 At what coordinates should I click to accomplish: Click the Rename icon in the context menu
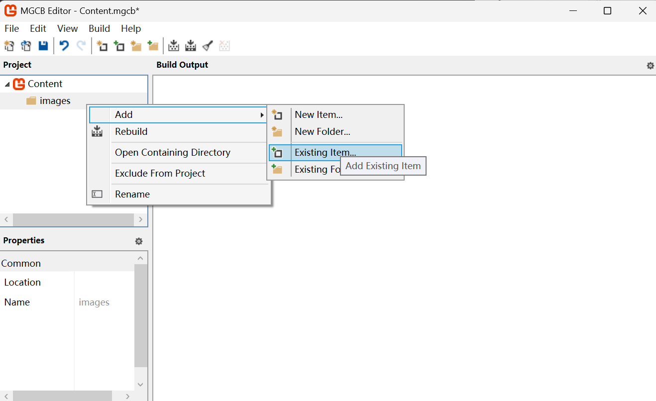pos(98,195)
